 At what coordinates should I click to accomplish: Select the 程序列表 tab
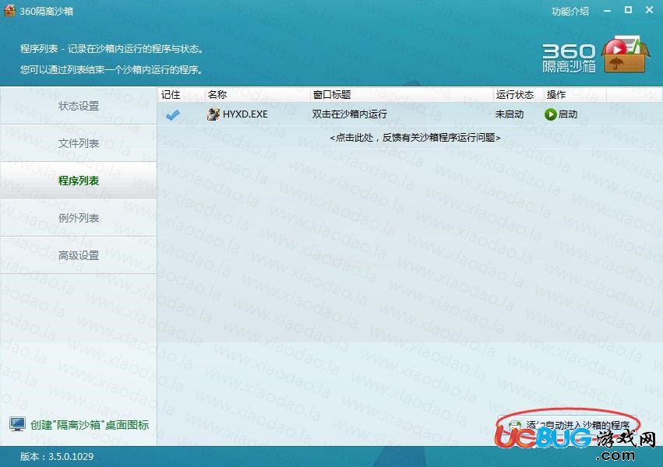click(x=78, y=181)
